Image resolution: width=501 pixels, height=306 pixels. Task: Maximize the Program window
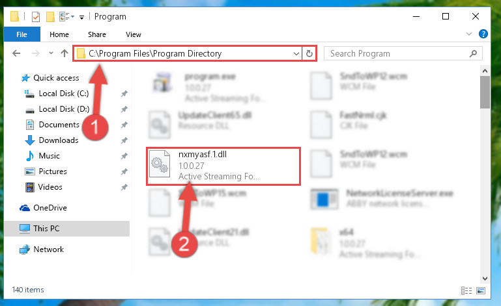(x=446, y=16)
